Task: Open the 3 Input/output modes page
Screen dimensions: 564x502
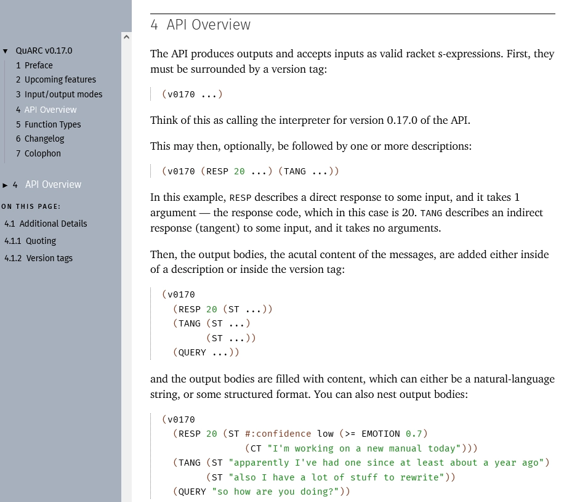Action: click(x=63, y=94)
